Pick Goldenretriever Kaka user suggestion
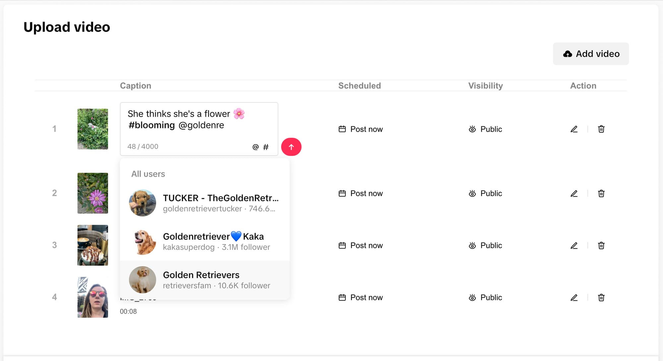This screenshot has width=663, height=361. coord(205,241)
